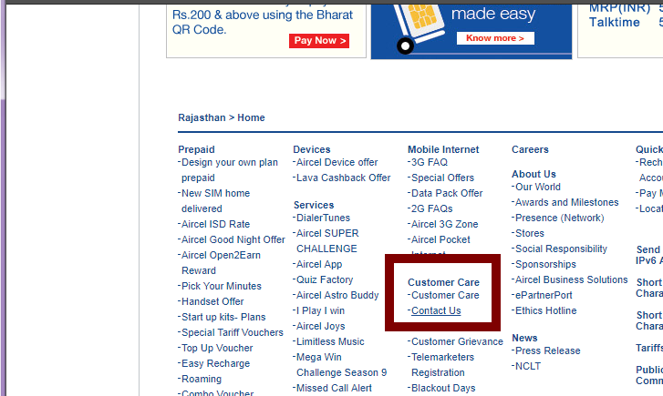The height and width of the screenshot is (396, 663).
Task: Open Customer Grievance link
Action: (457, 342)
